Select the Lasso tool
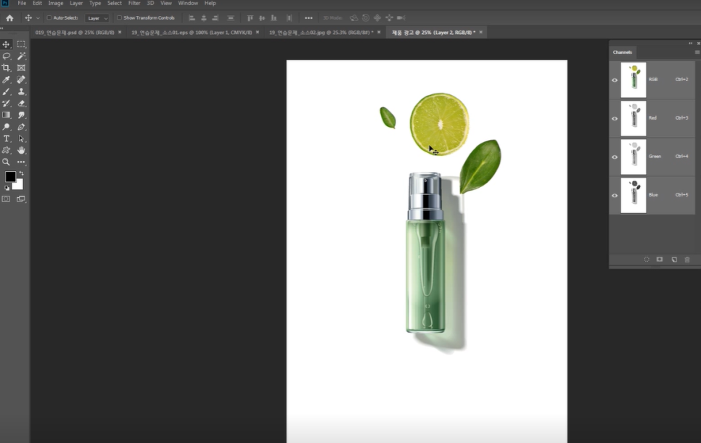 pyautogui.click(x=7, y=57)
